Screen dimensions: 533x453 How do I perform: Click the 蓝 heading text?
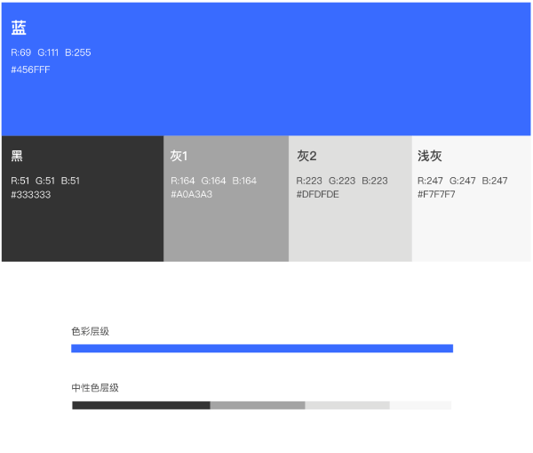(x=19, y=28)
